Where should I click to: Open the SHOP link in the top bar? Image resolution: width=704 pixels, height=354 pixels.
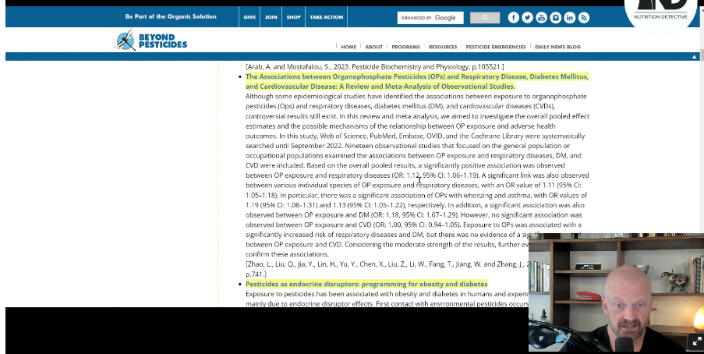(x=294, y=17)
